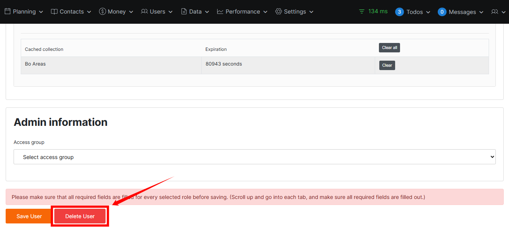Click the Contacts book icon
The width and height of the screenshot is (509, 237).
54,12
